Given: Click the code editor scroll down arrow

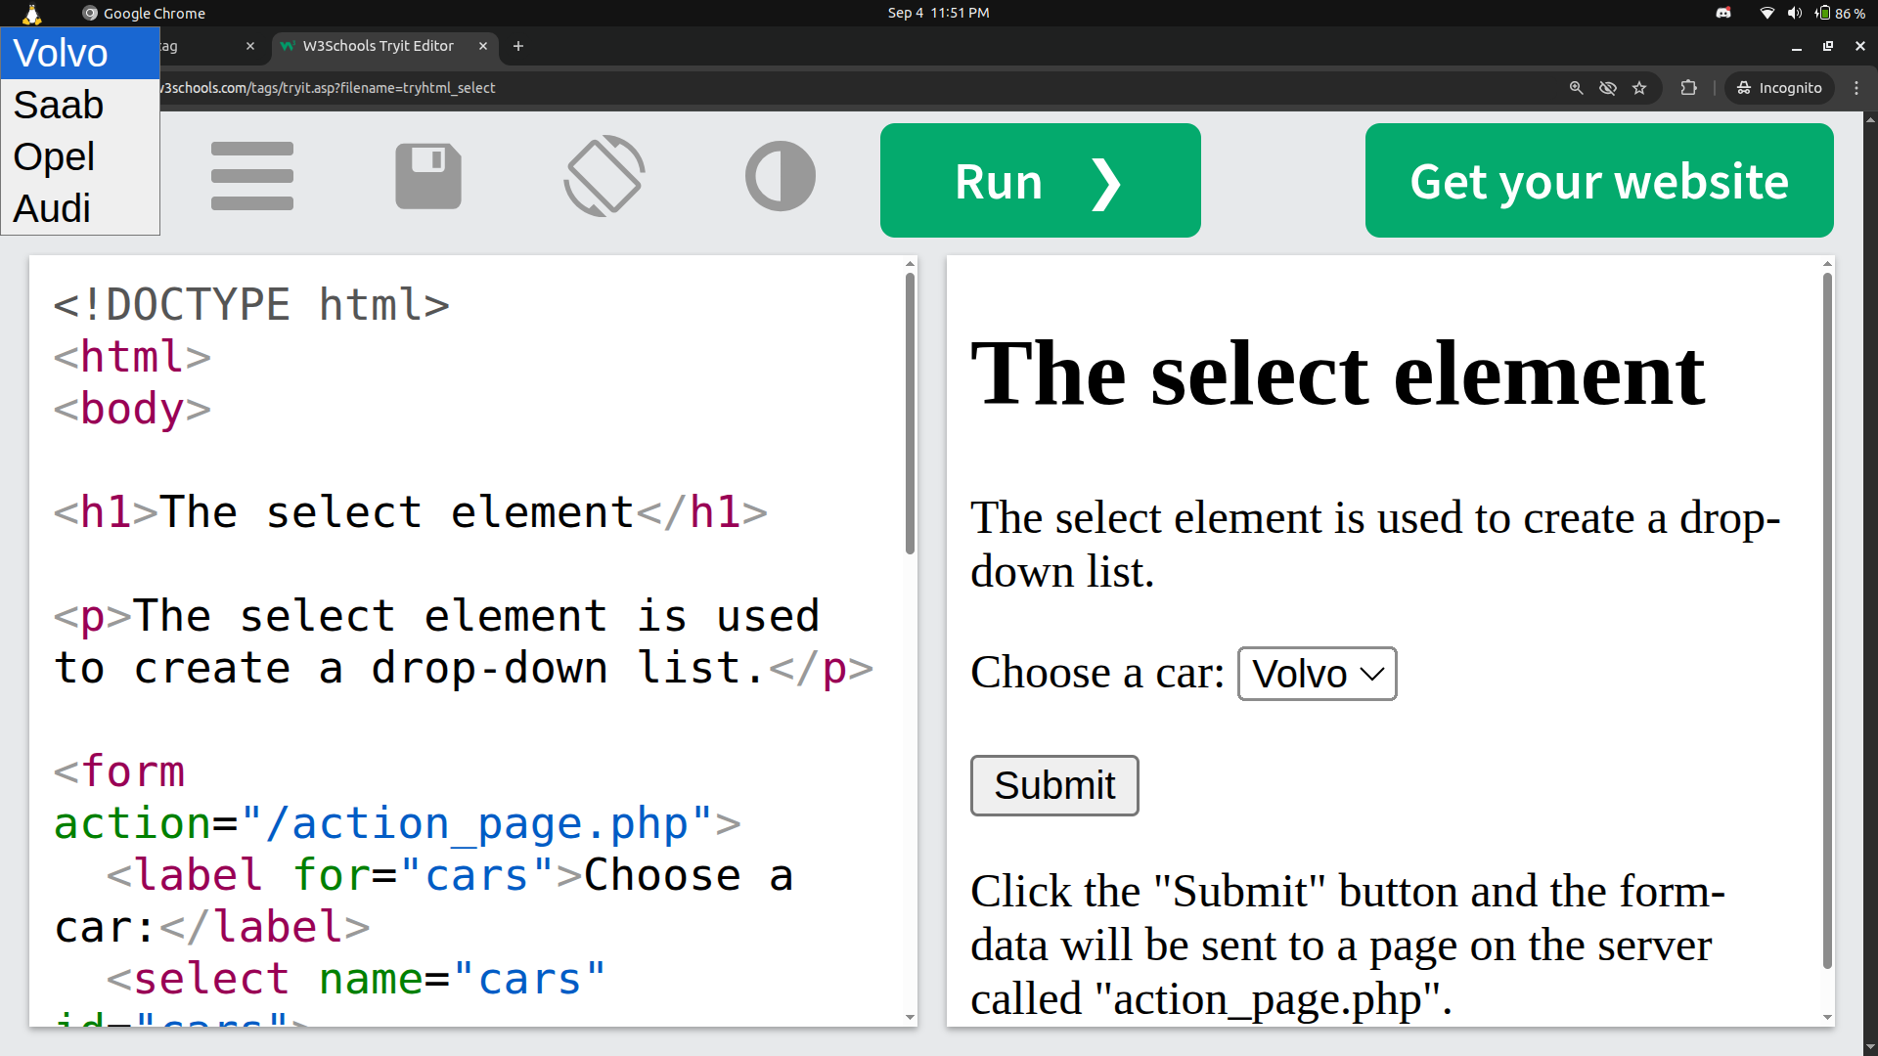Looking at the screenshot, I should (910, 1018).
